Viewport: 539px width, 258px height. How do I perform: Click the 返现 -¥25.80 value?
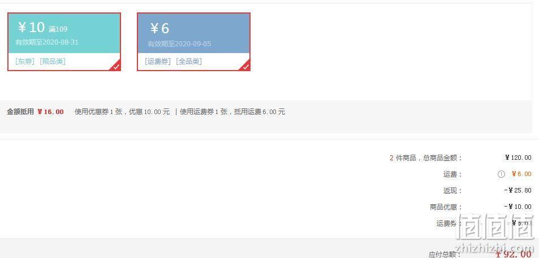coord(518,190)
